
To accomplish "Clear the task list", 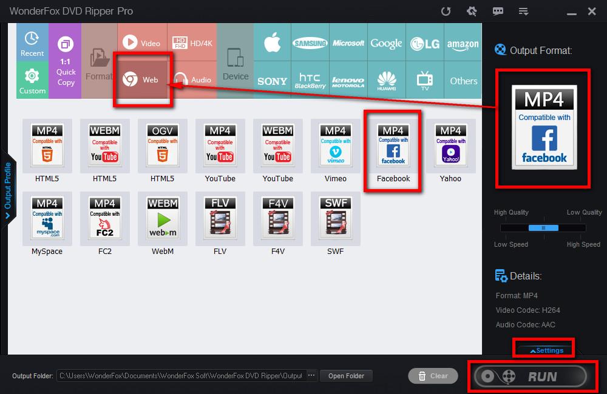I will click(x=433, y=376).
